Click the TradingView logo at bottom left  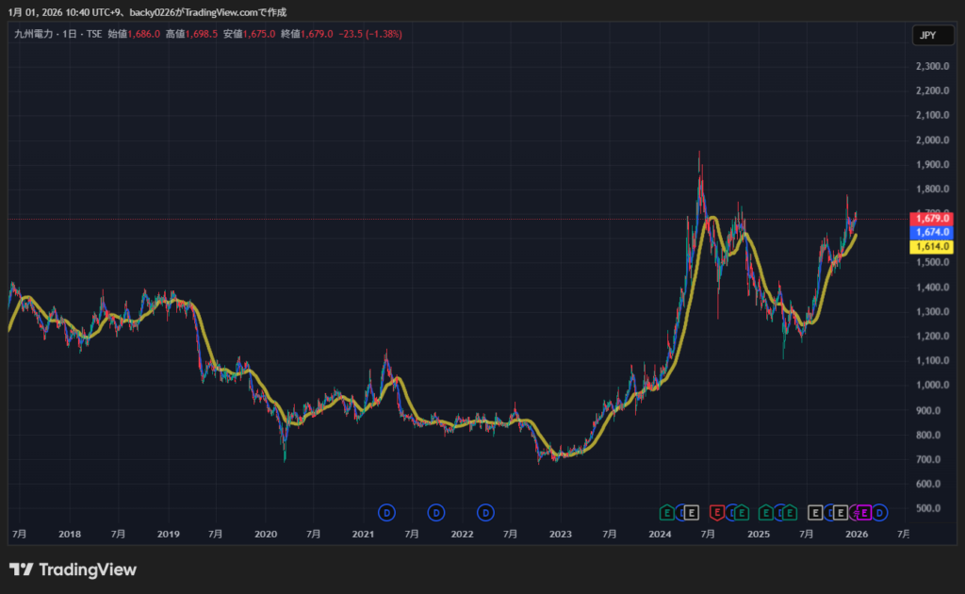pos(73,569)
